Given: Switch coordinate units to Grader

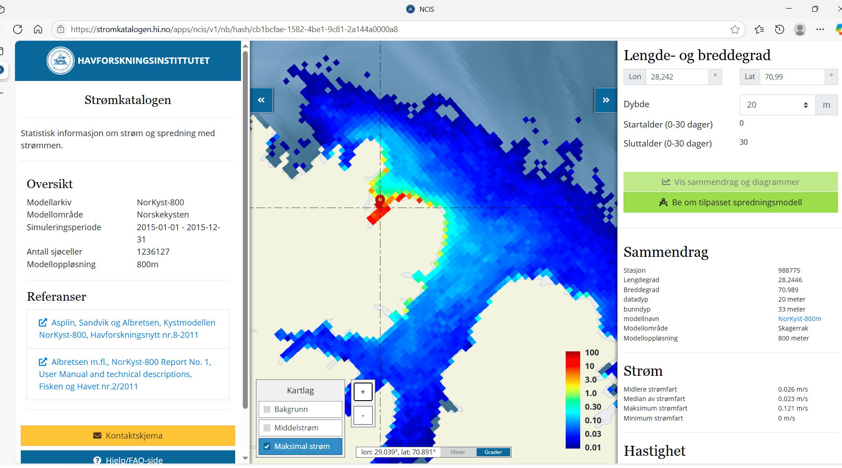Looking at the screenshot, I should tap(493, 452).
